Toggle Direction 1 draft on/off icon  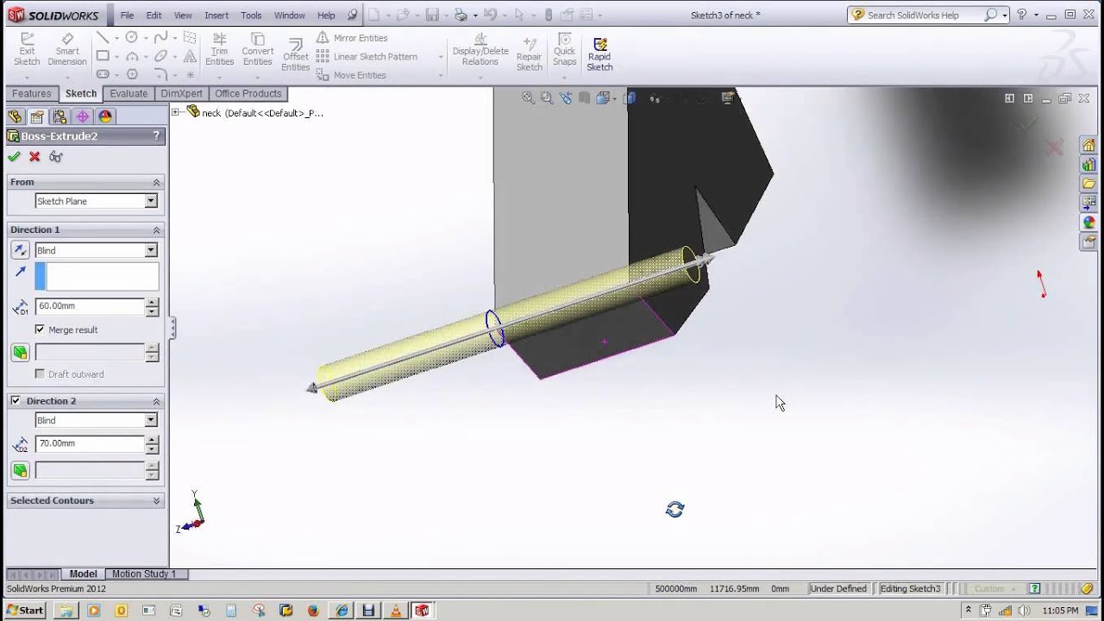(x=20, y=352)
